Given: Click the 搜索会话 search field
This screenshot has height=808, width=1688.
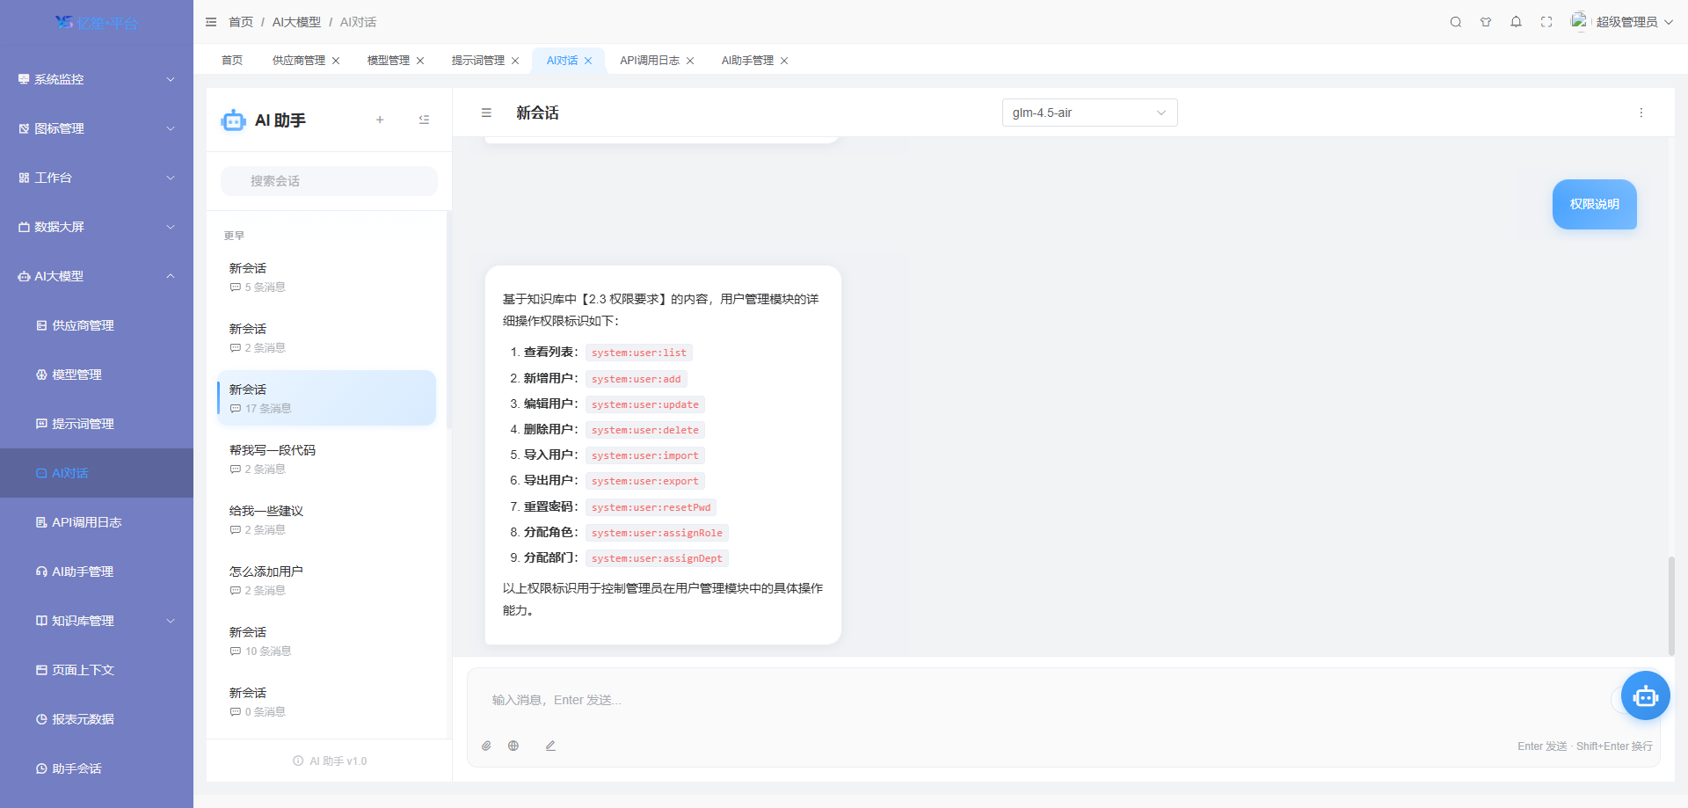Looking at the screenshot, I should (329, 181).
